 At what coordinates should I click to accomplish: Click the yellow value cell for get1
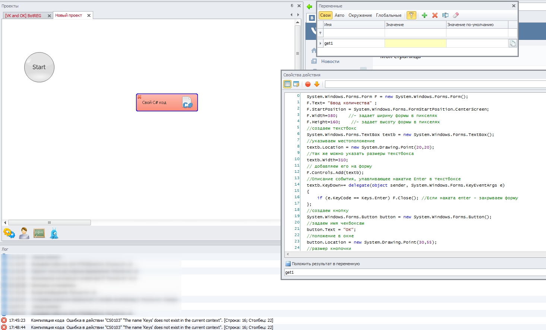(x=415, y=43)
